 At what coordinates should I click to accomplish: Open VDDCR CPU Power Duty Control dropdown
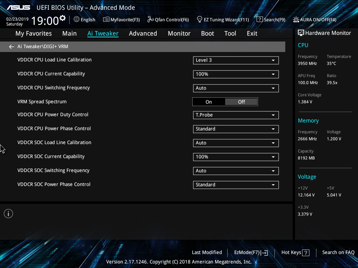click(236, 115)
